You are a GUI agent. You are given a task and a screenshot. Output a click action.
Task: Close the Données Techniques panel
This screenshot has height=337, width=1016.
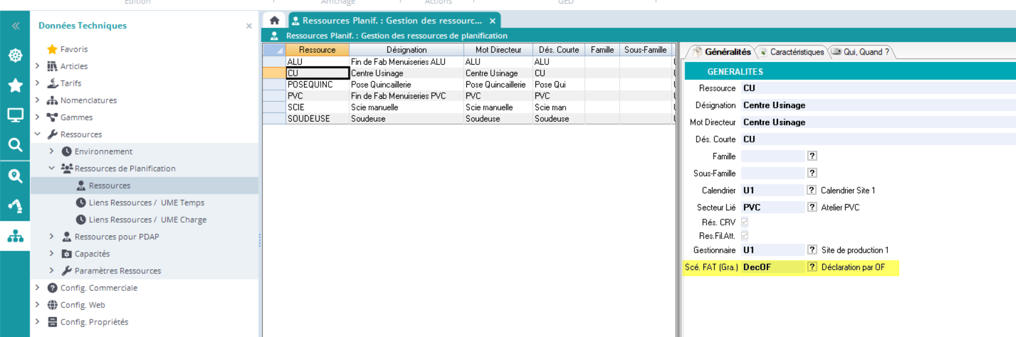point(249,26)
